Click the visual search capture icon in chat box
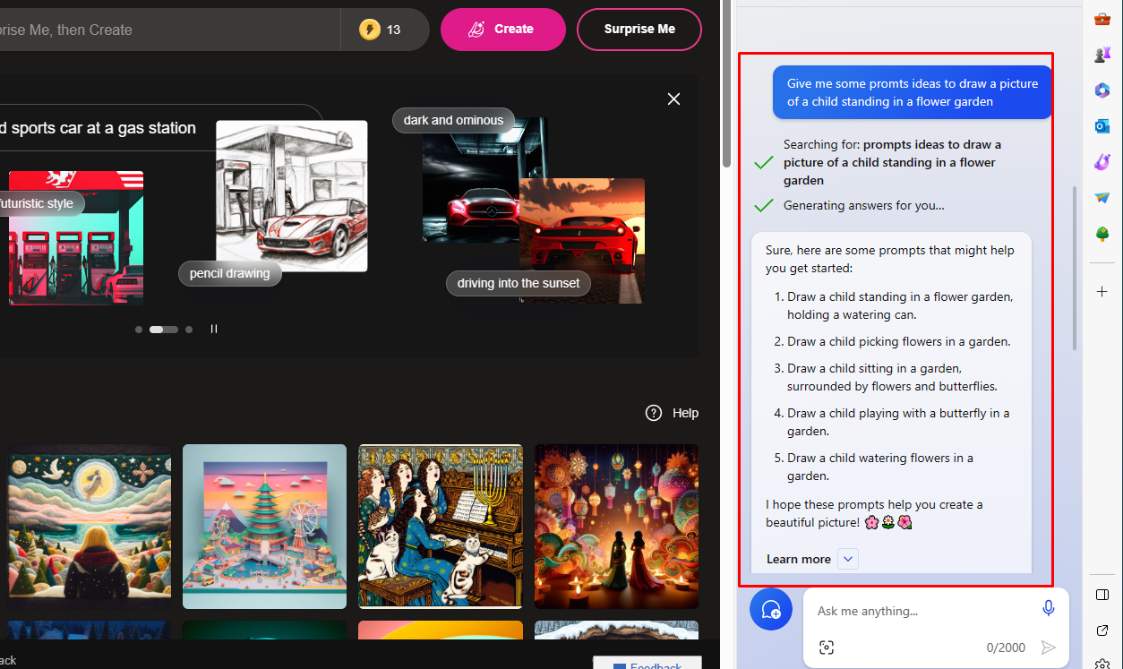This screenshot has height=669, width=1123. [827, 648]
